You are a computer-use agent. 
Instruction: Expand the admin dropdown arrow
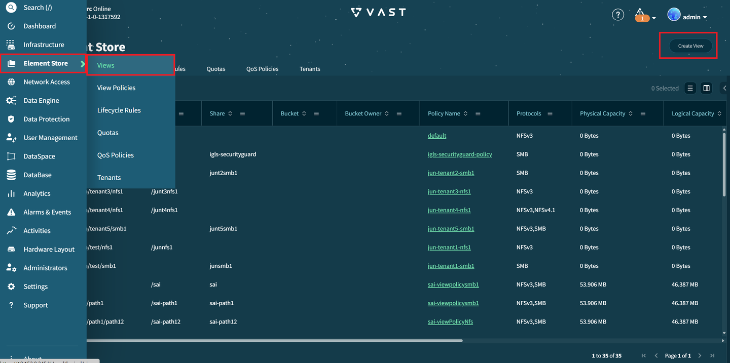(x=705, y=17)
